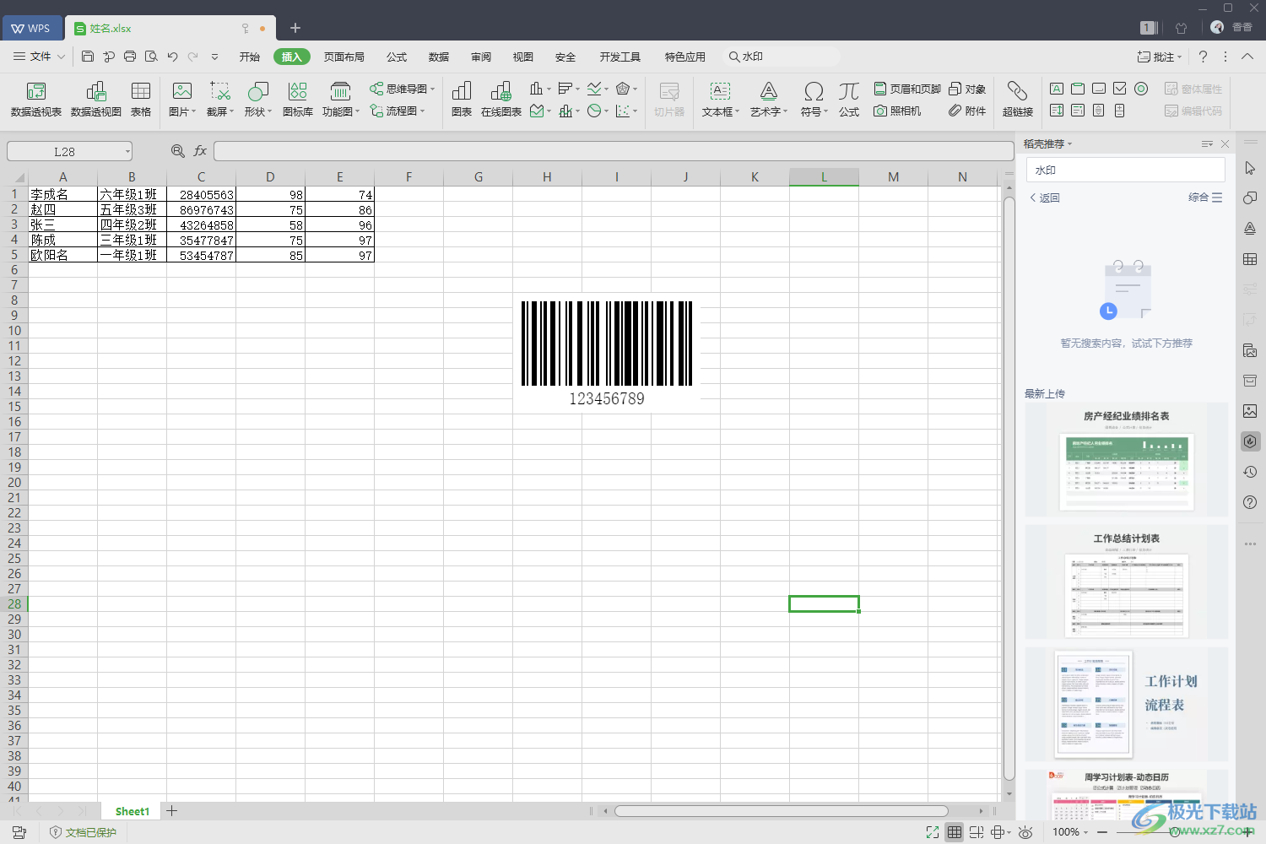The height and width of the screenshot is (844, 1266).
Task: Open the 100% zoom level dropdown
Action: 1070,832
